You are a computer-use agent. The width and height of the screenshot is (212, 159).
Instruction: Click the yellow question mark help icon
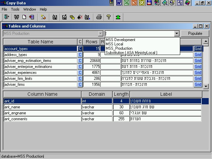[108, 17]
